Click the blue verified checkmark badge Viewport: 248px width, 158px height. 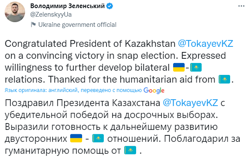coord(109,6)
